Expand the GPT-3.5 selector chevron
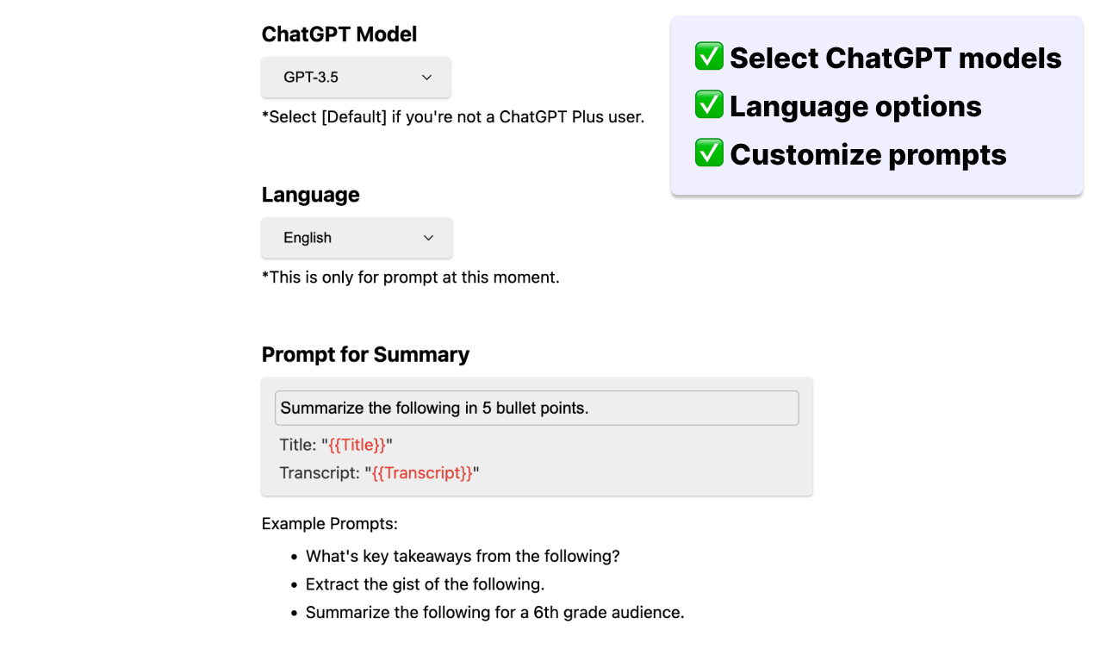Image resolution: width=1094 pixels, height=655 pixels. [426, 77]
